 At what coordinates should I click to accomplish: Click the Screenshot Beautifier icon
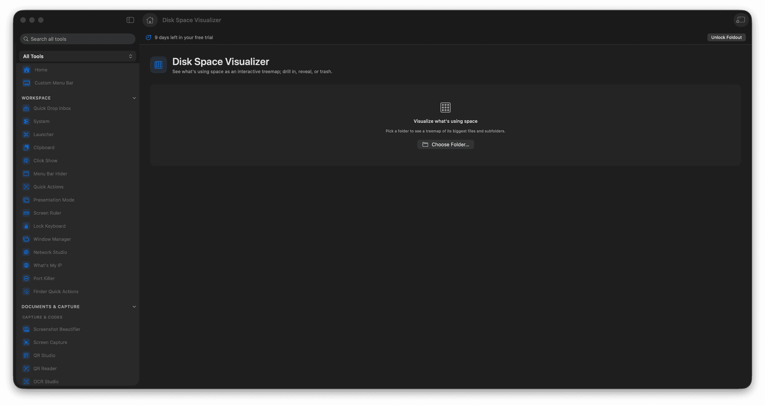(x=26, y=329)
